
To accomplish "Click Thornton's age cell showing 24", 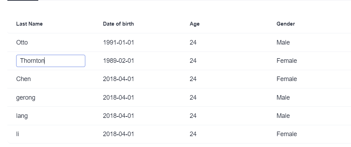I will point(193,61).
